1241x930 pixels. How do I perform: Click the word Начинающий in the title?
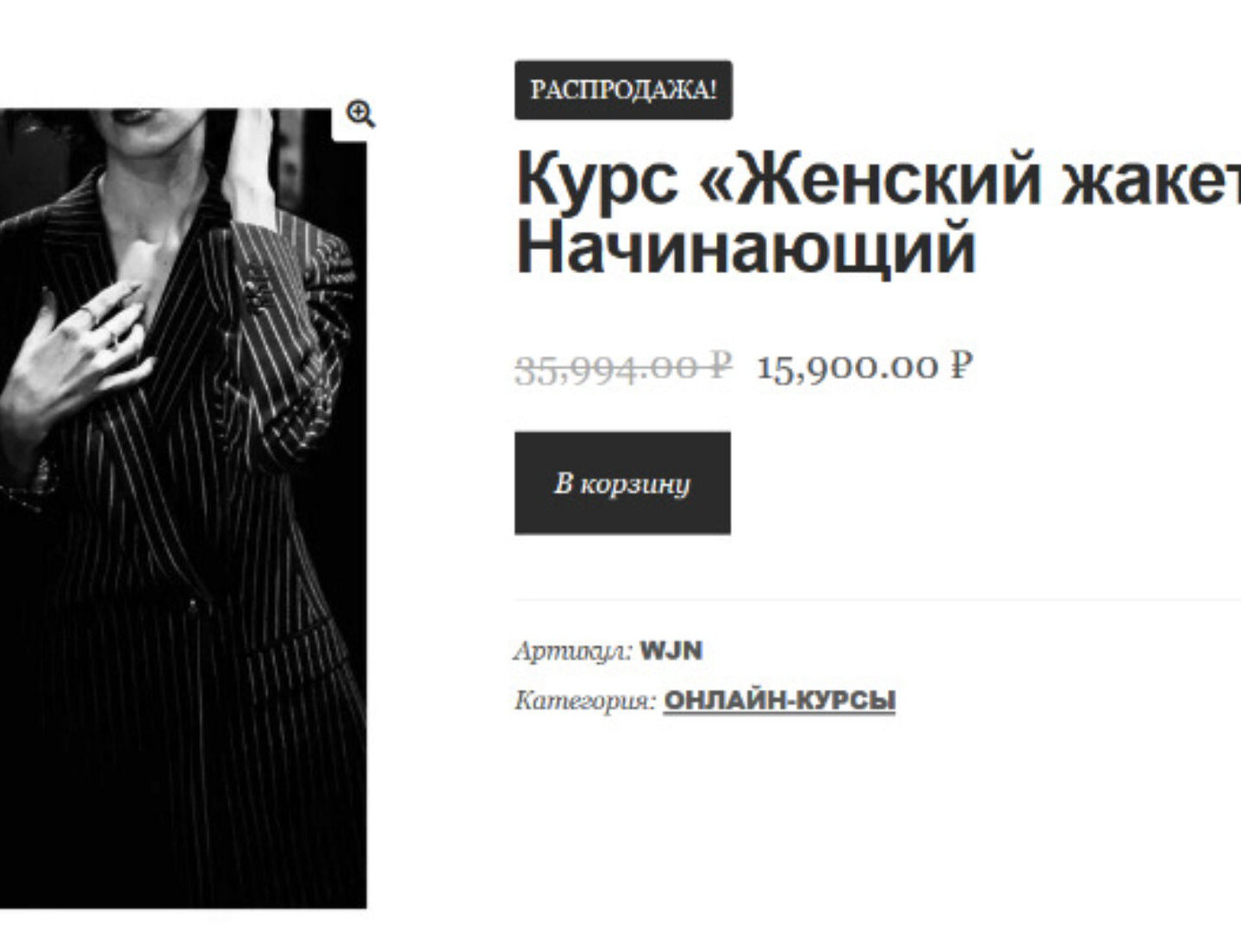(745, 248)
